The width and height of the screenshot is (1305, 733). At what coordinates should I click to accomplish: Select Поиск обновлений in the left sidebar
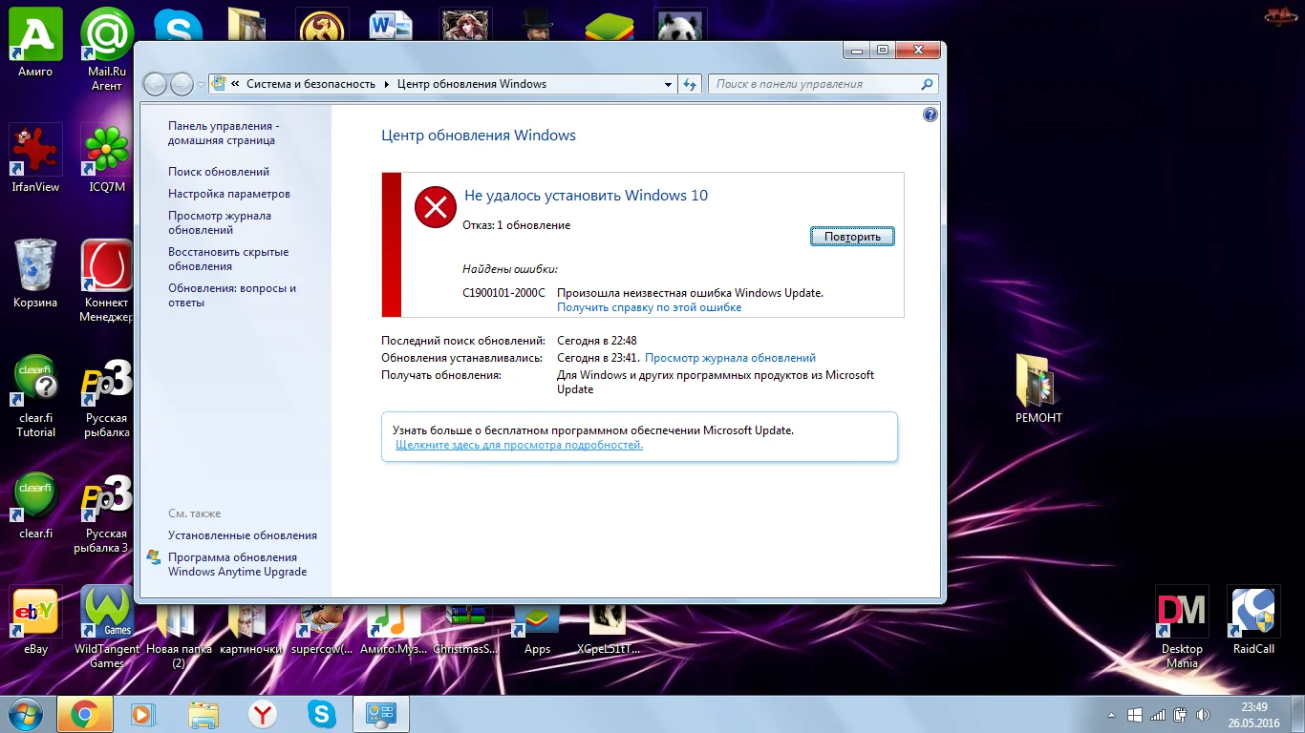[x=219, y=172]
